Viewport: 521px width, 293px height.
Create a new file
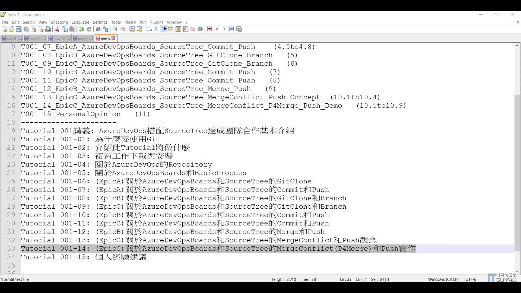[4, 29]
